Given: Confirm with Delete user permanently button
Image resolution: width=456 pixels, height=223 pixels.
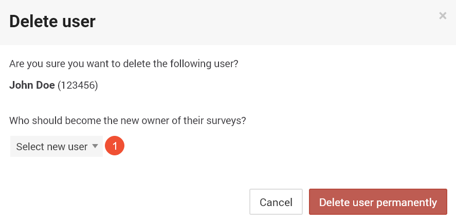Looking at the screenshot, I should [x=378, y=202].
